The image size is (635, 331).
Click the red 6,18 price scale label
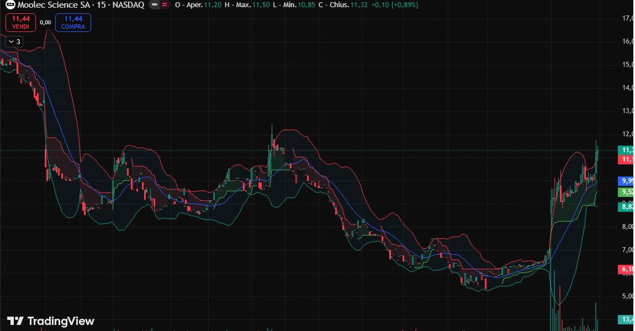point(627,269)
